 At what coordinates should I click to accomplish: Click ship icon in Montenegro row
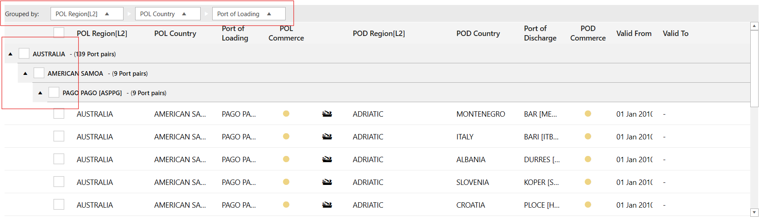(327, 114)
